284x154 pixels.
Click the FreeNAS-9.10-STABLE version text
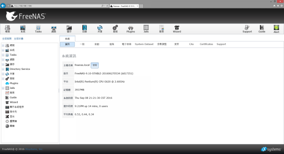[104, 73]
